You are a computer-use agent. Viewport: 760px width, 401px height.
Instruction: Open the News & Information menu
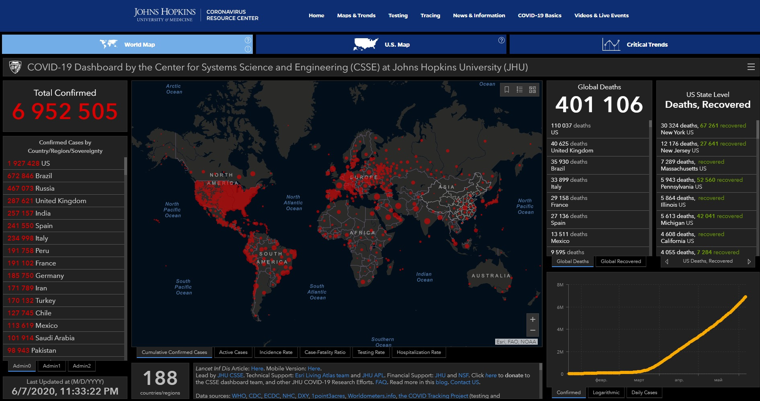(x=479, y=15)
